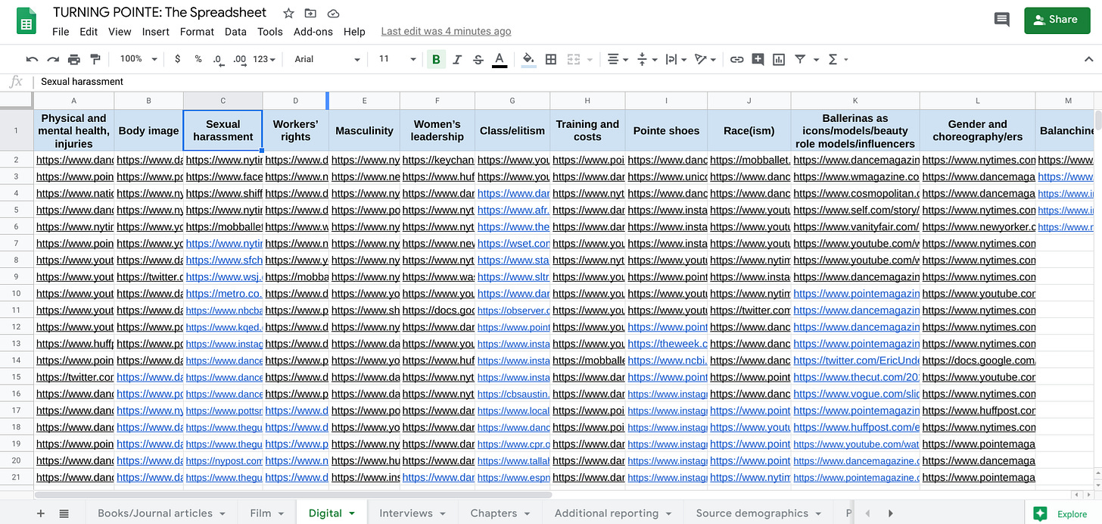
Task: Insert a chart
Action: 779,59
